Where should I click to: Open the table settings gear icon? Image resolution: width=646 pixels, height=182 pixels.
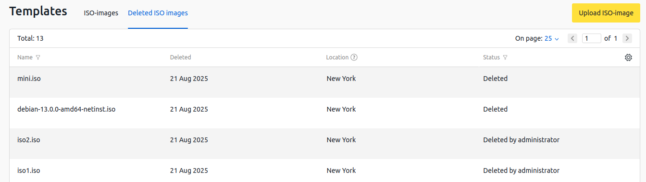pyautogui.click(x=628, y=57)
